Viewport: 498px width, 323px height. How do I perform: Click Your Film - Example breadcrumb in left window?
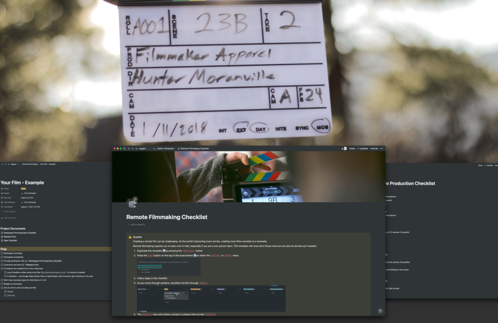[48, 164]
